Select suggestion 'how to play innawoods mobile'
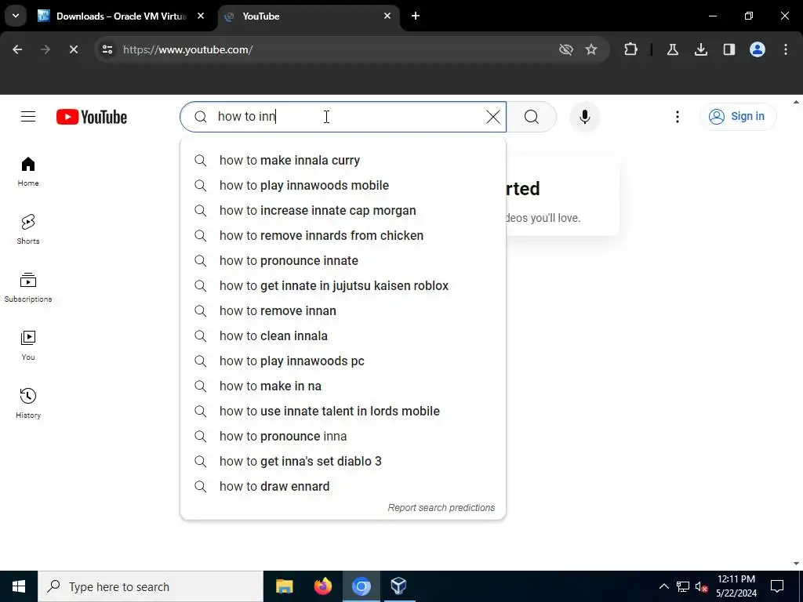 coord(343,185)
